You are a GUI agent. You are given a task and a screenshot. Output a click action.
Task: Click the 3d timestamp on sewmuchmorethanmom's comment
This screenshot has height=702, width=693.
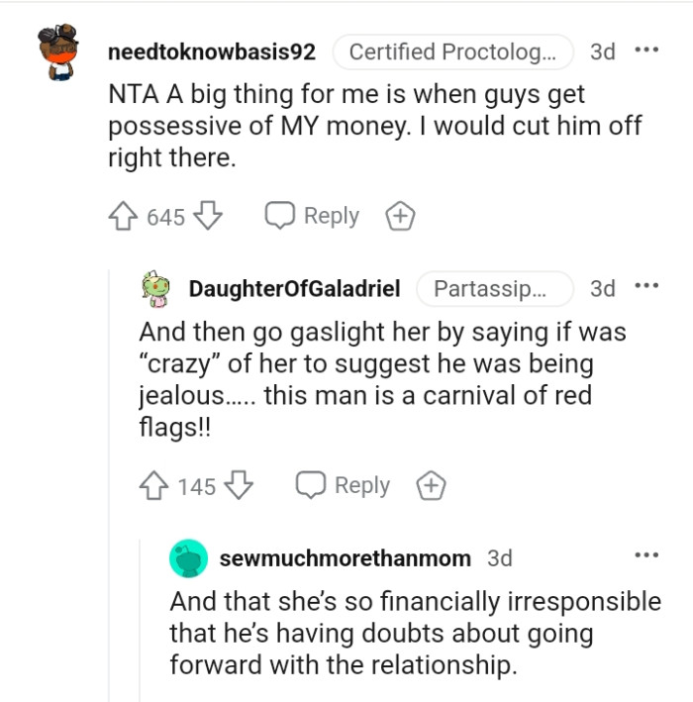[x=500, y=558]
